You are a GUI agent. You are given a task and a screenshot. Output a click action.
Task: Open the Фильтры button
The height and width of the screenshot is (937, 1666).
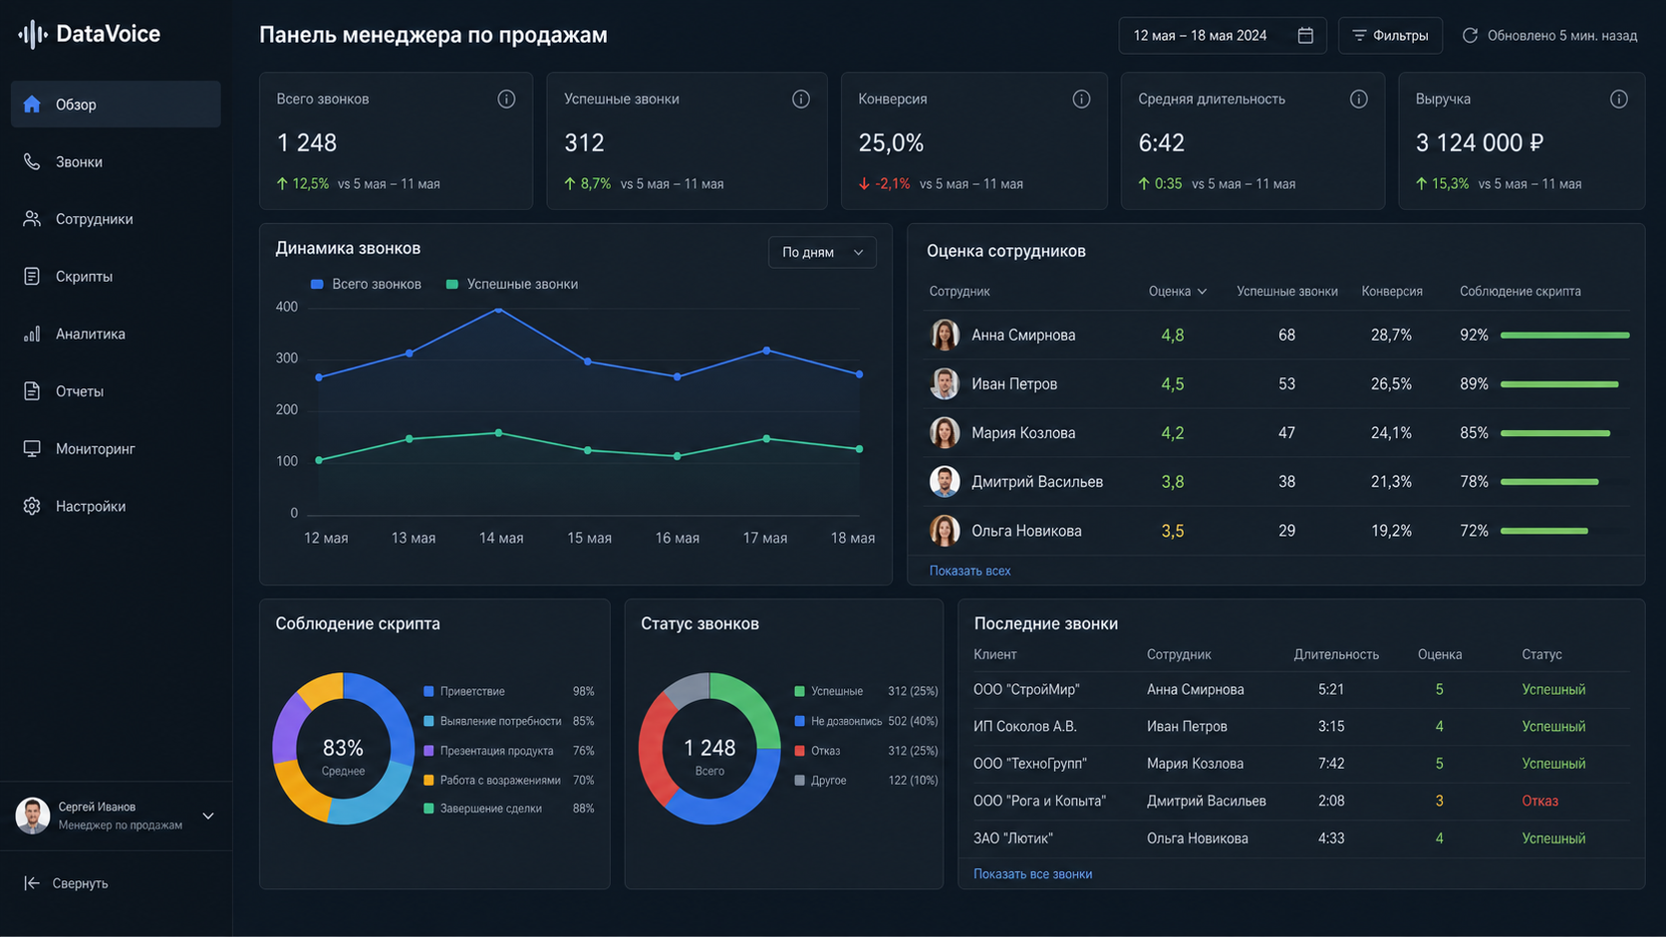(1390, 36)
